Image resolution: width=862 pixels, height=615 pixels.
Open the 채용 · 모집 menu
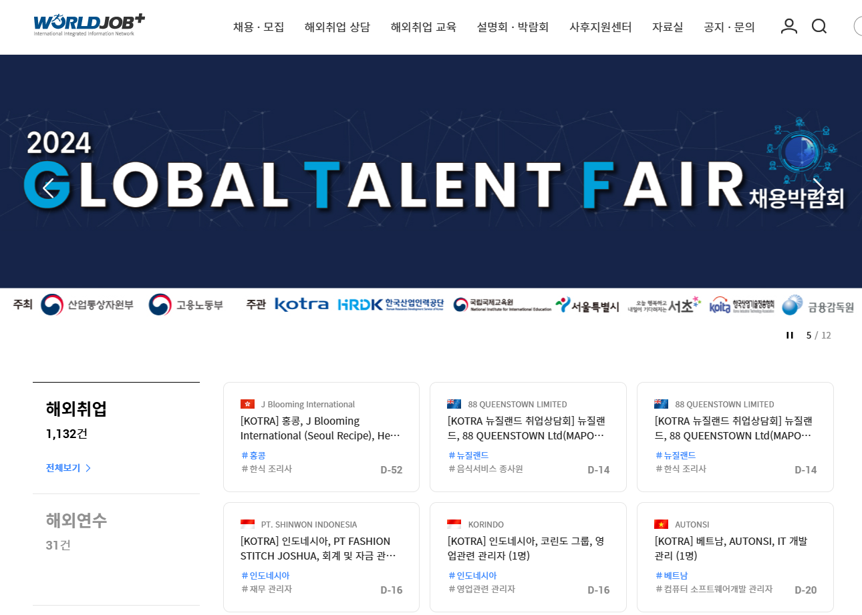(x=259, y=27)
